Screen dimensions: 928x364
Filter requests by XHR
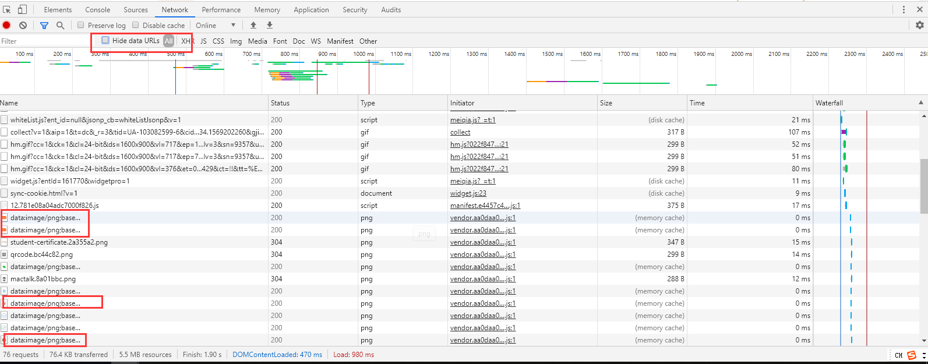[188, 41]
